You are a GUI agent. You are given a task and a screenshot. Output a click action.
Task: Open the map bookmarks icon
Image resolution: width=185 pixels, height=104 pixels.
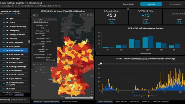[x=84, y=15]
